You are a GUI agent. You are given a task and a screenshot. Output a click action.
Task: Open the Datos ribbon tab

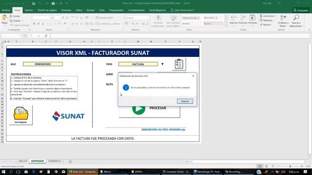[79, 10]
